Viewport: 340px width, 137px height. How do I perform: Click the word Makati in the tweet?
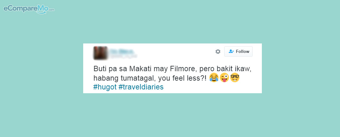[141, 69]
